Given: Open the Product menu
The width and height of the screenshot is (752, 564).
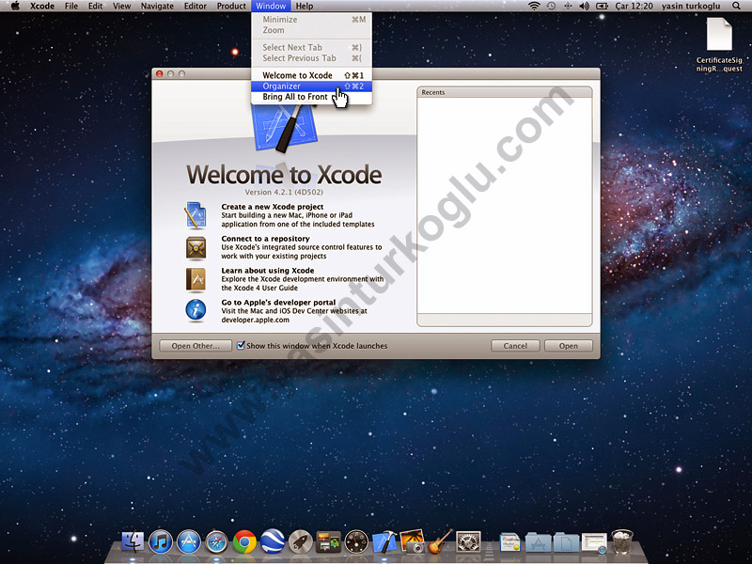Looking at the screenshot, I should click(231, 6).
